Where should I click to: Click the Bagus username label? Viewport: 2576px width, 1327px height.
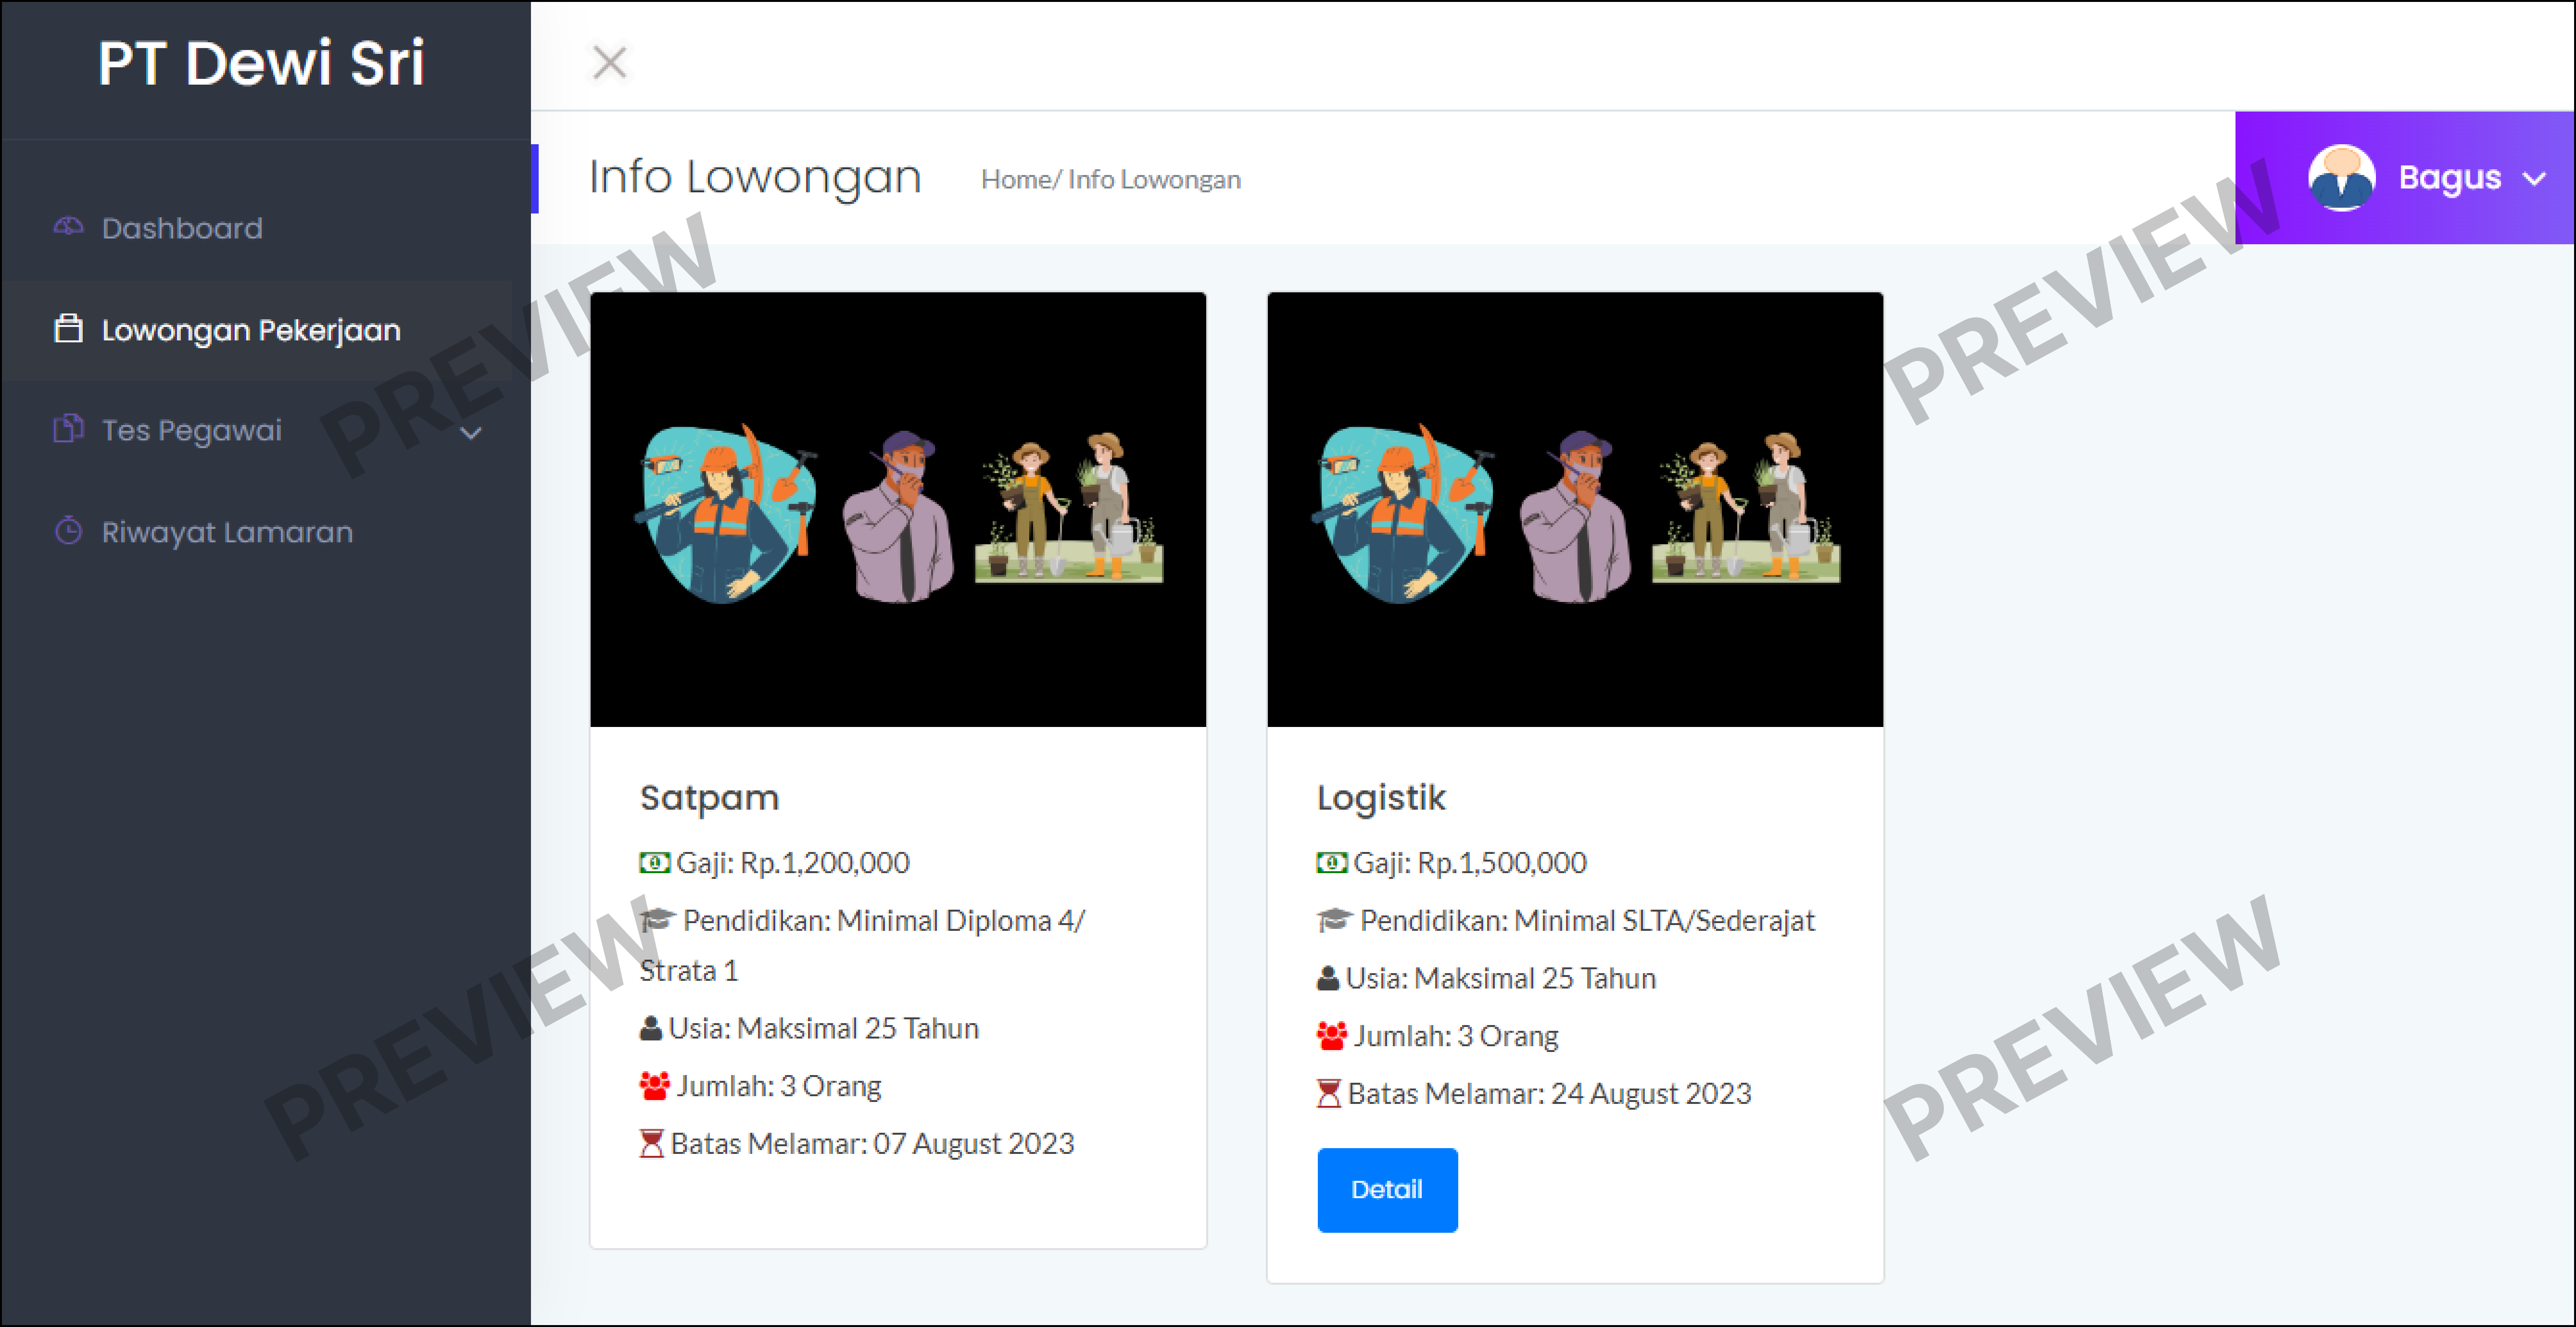pyautogui.click(x=2449, y=177)
